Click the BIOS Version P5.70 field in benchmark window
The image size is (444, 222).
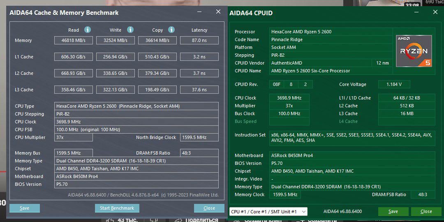click(136, 184)
